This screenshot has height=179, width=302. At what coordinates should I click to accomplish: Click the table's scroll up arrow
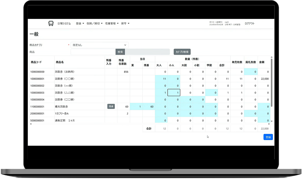tap(271, 57)
